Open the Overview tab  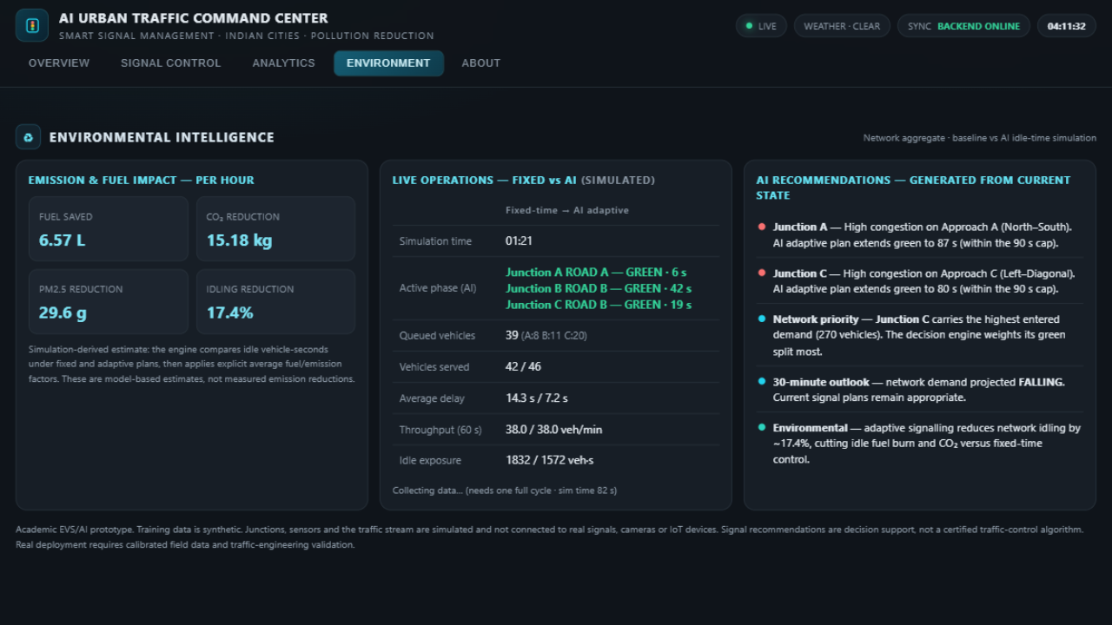click(59, 63)
